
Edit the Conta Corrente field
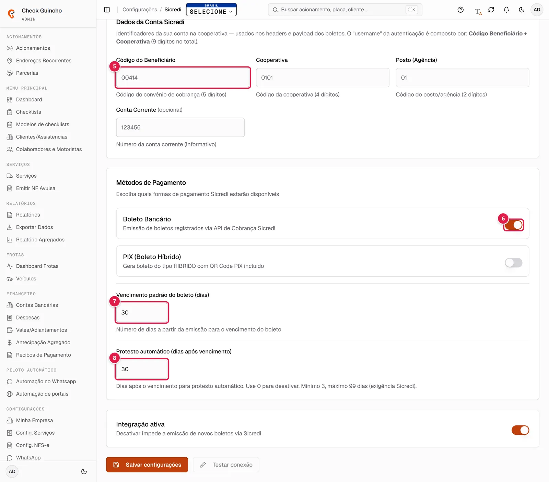click(x=180, y=128)
